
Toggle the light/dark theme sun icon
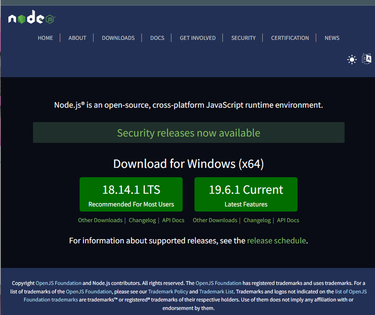352,60
